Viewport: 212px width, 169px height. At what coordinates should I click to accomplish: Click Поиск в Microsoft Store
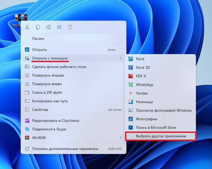[x=160, y=127]
